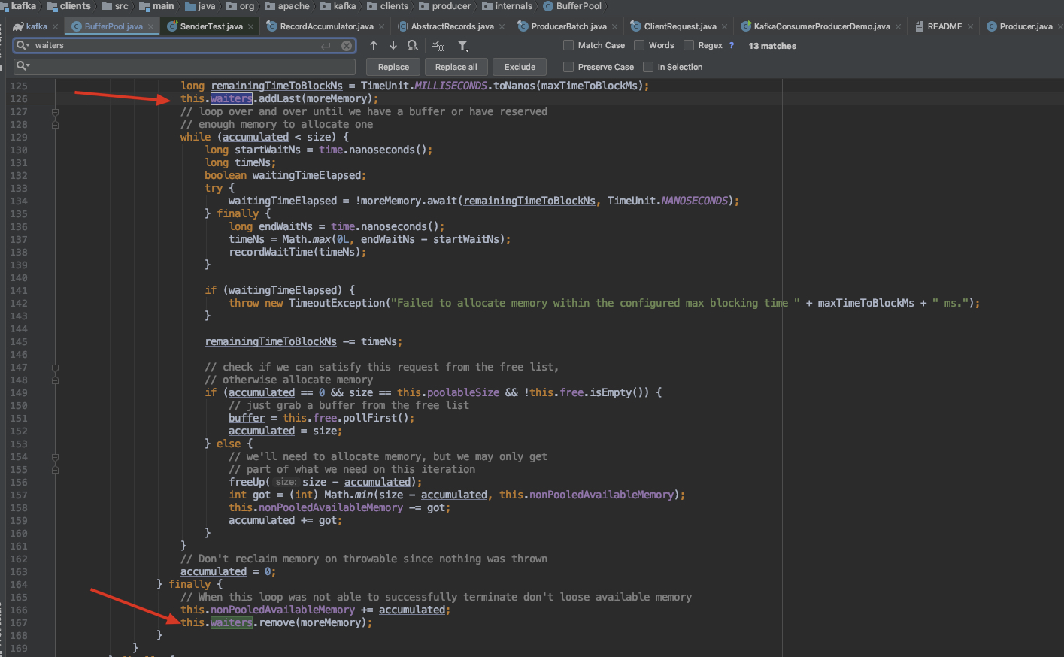
Task: Click the Regex help question mark
Action: pos(732,45)
